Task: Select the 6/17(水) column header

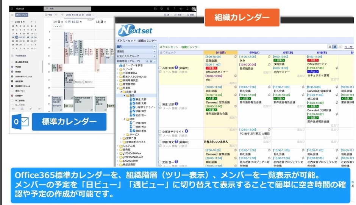Action: (x=288, y=52)
